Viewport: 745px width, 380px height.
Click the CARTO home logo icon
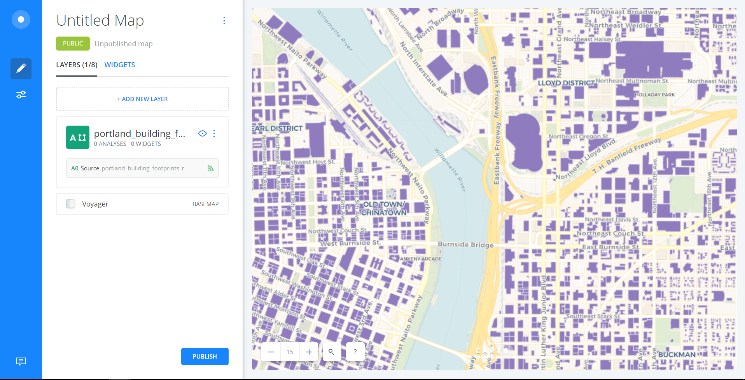click(x=21, y=19)
